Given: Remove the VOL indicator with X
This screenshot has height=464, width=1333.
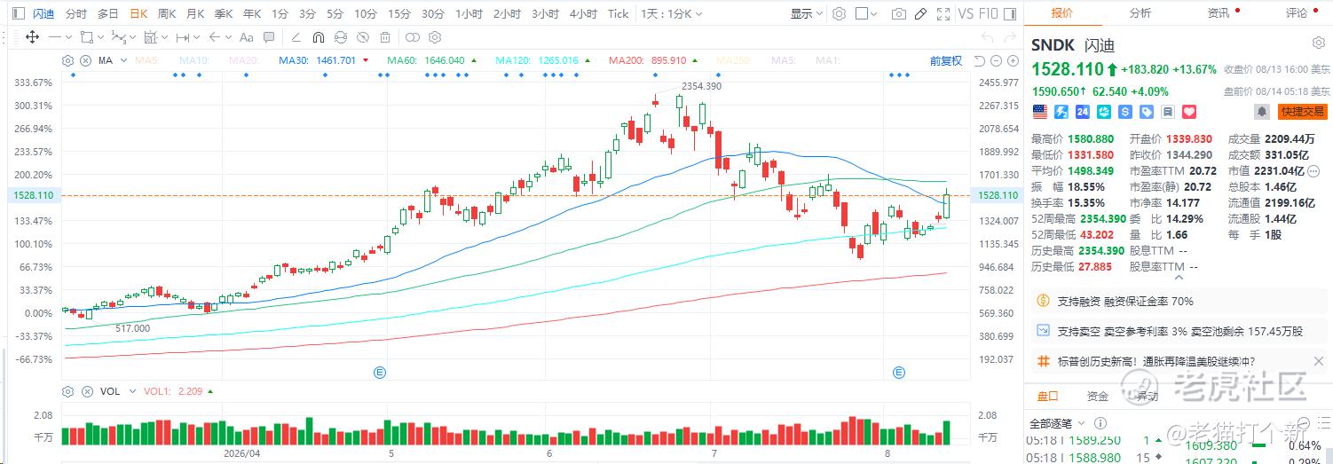Looking at the screenshot, I should tap(86, 391).
